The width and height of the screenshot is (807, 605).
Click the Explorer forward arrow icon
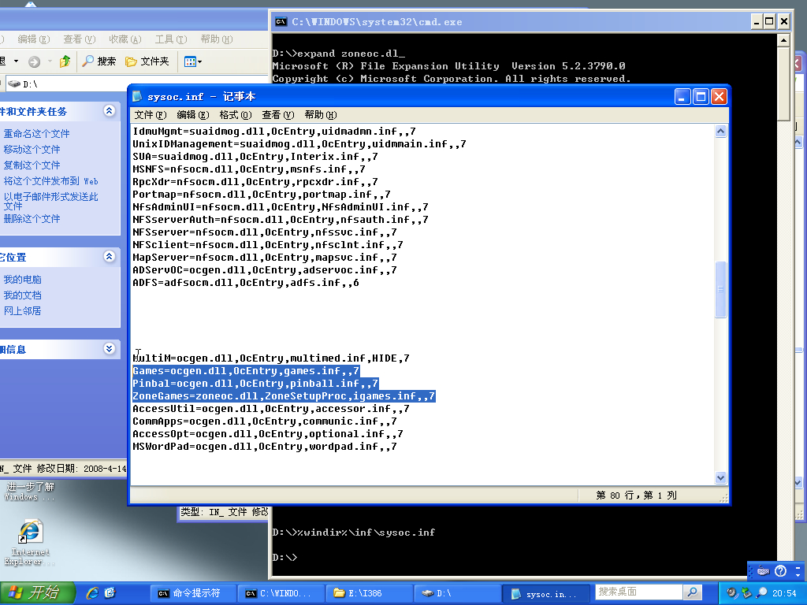pos(34,61)
